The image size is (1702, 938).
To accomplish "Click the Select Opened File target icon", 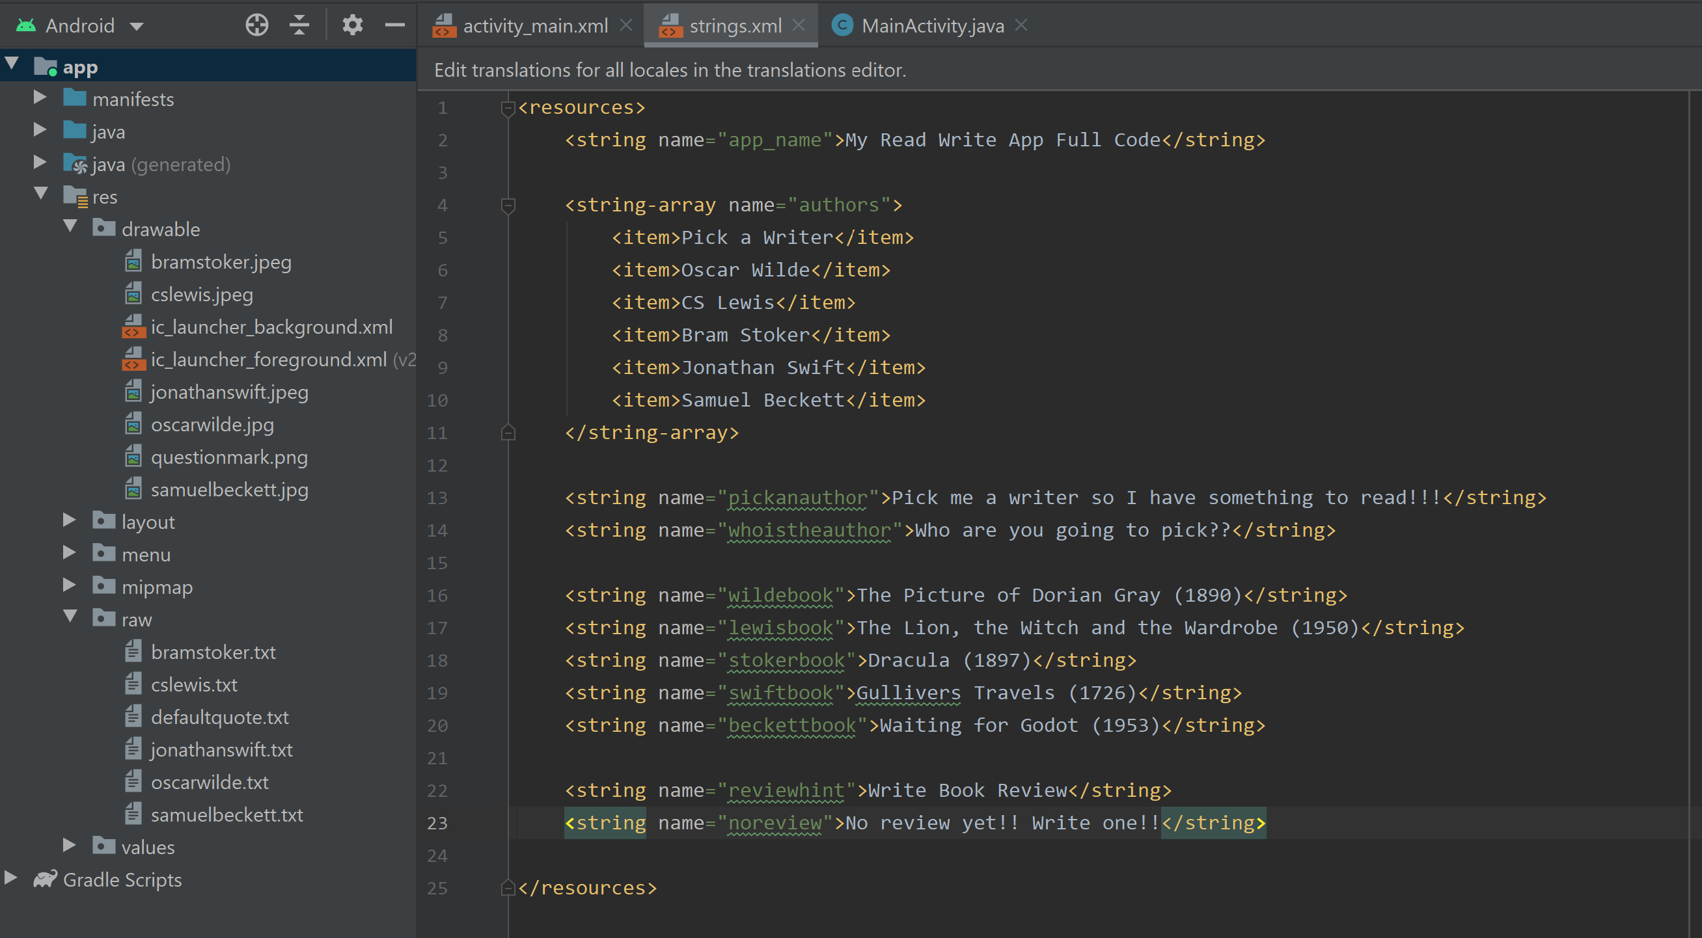I will point(256,25).
